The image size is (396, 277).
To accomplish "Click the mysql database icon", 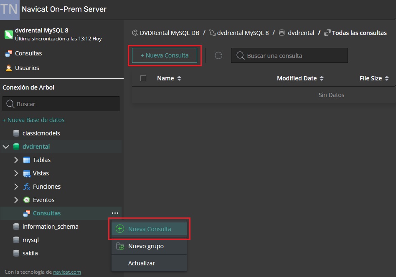I will 16,240.
